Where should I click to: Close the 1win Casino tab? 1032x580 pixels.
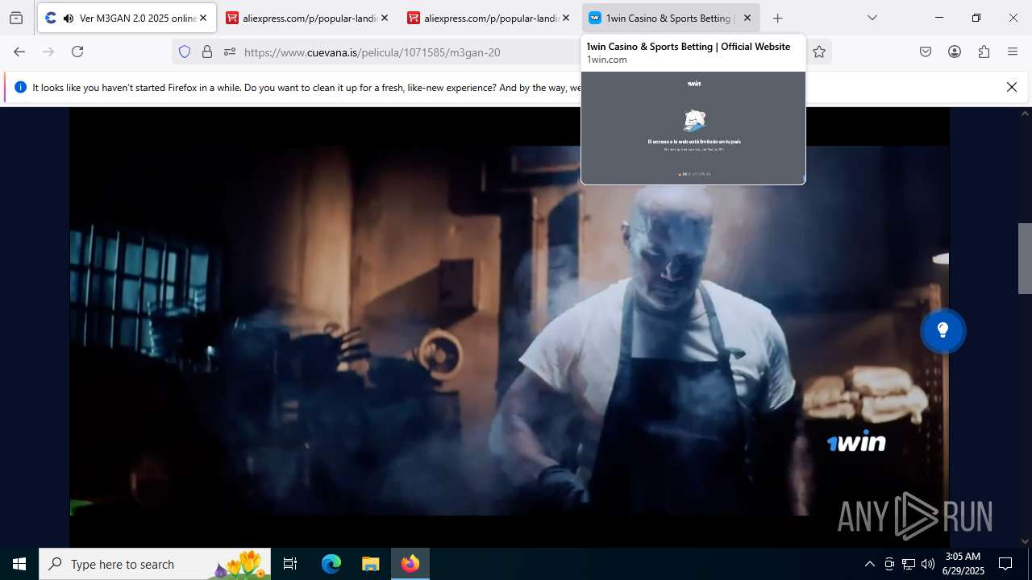[747, 18]
